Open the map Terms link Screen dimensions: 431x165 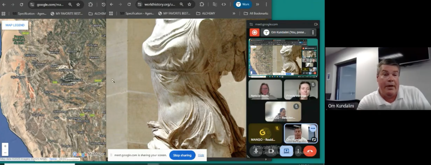[x=53, y=159]
